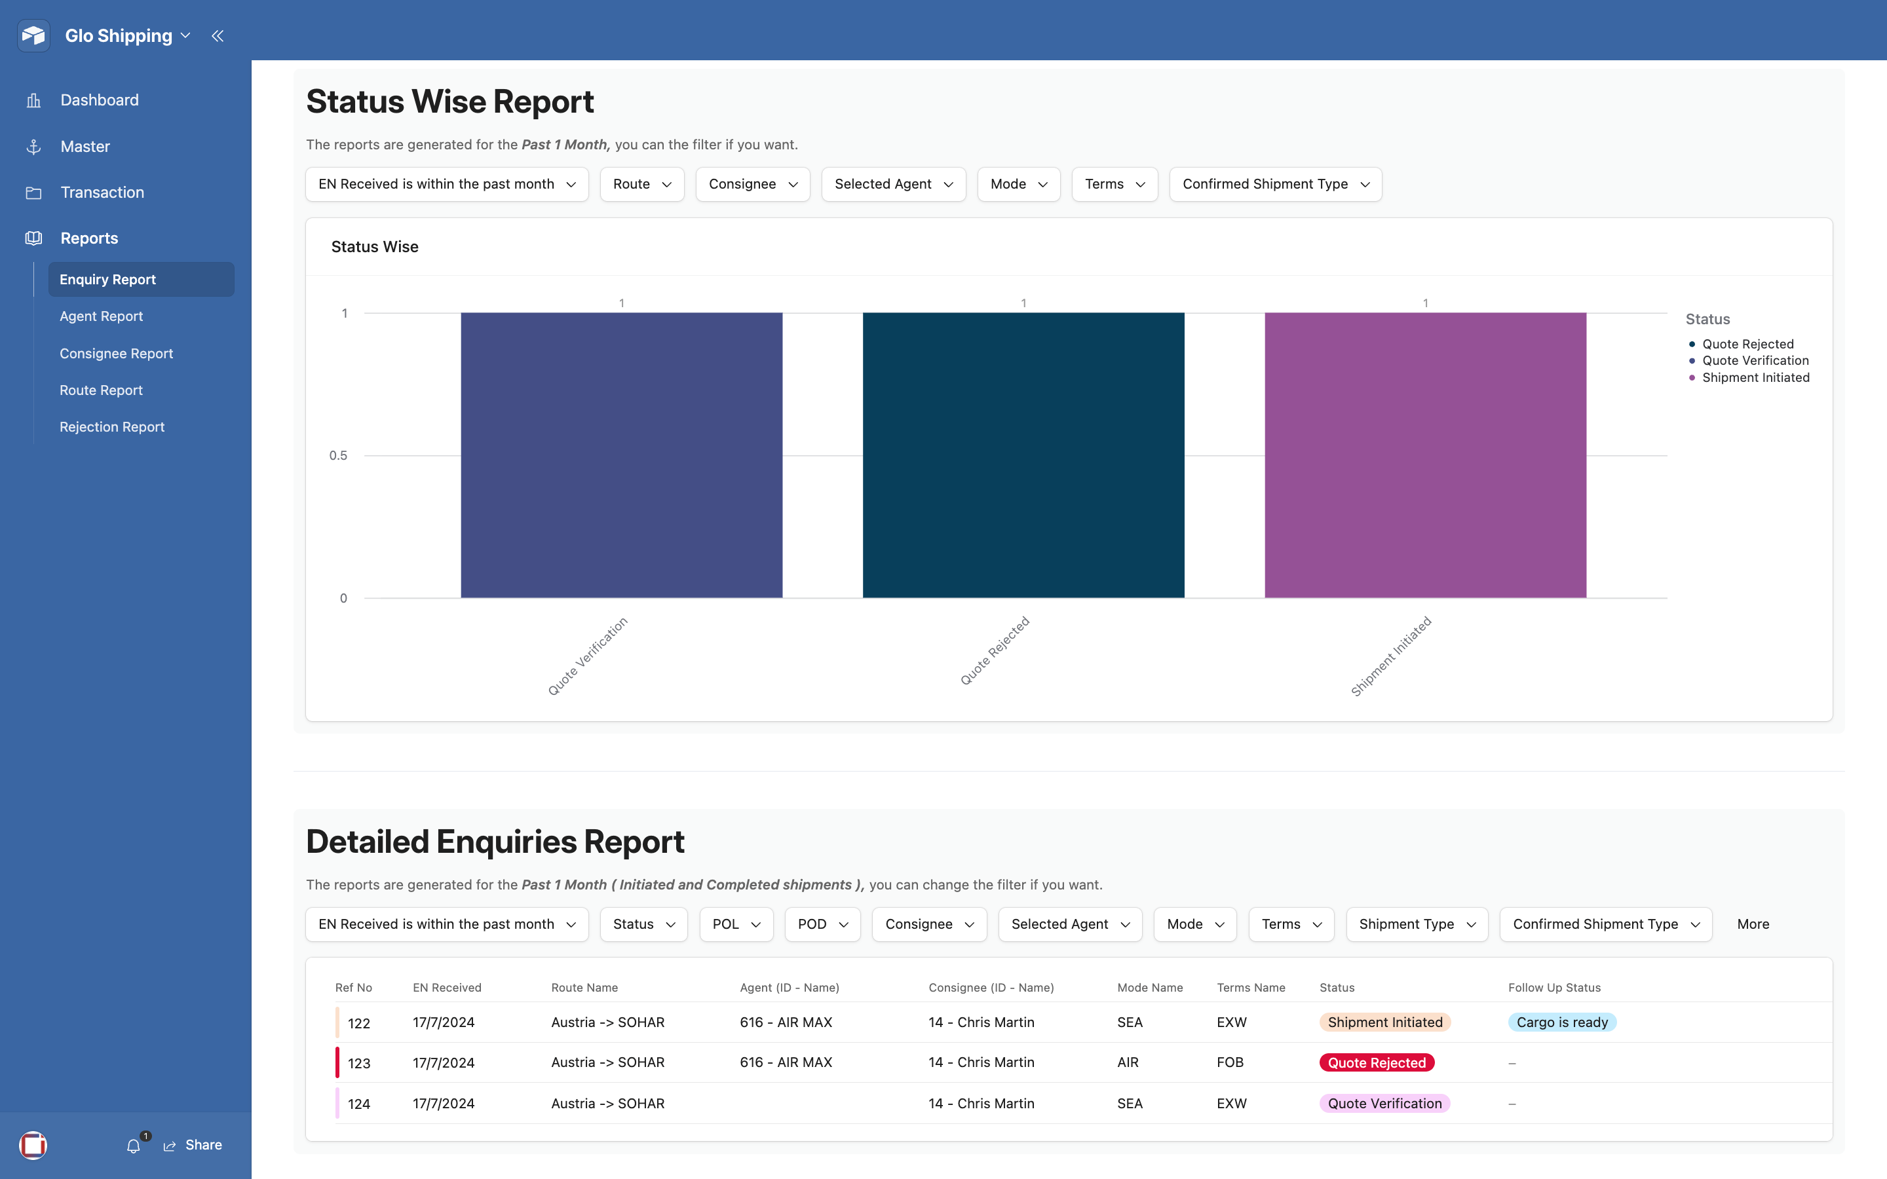
Task: Open notifications bell icon
Action: click(134, 1146)
